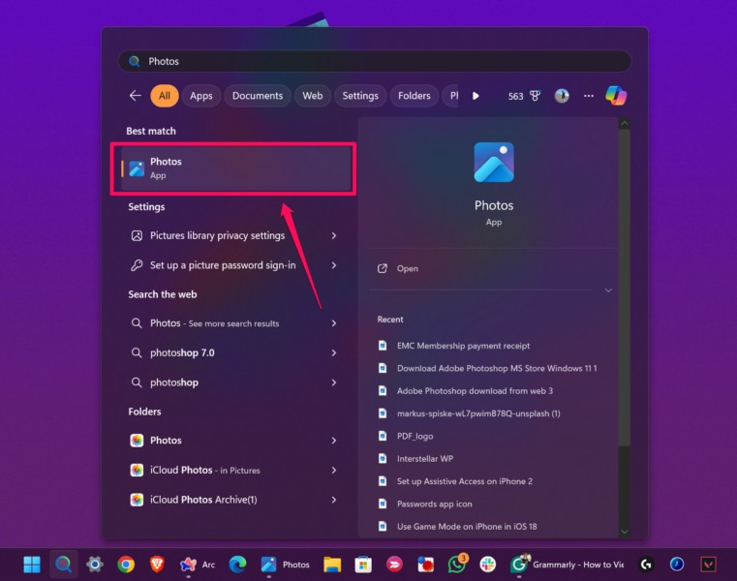Switch to Apps filter tab

201,96
